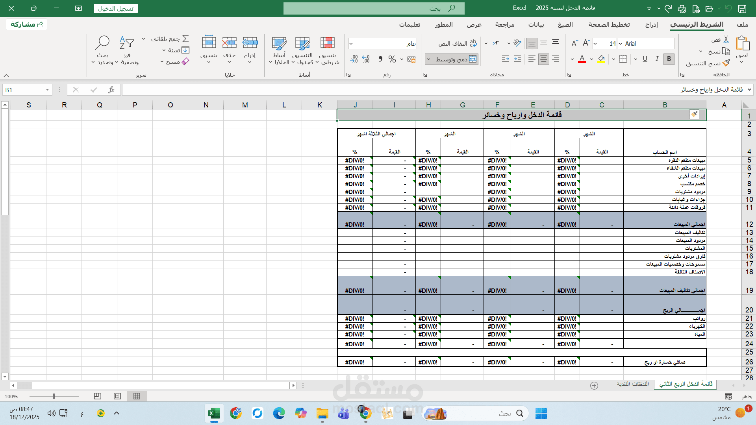Toggle Underline formatting button
This screenshot has width=756, height=425.
click(645, 59)
